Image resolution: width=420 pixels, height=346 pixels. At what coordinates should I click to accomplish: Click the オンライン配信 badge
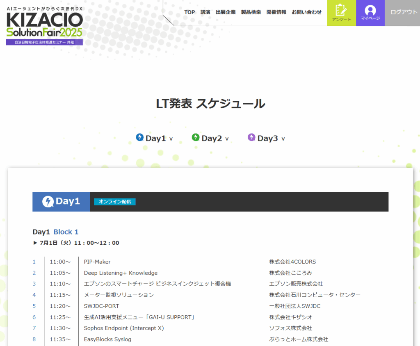(115, 202)
